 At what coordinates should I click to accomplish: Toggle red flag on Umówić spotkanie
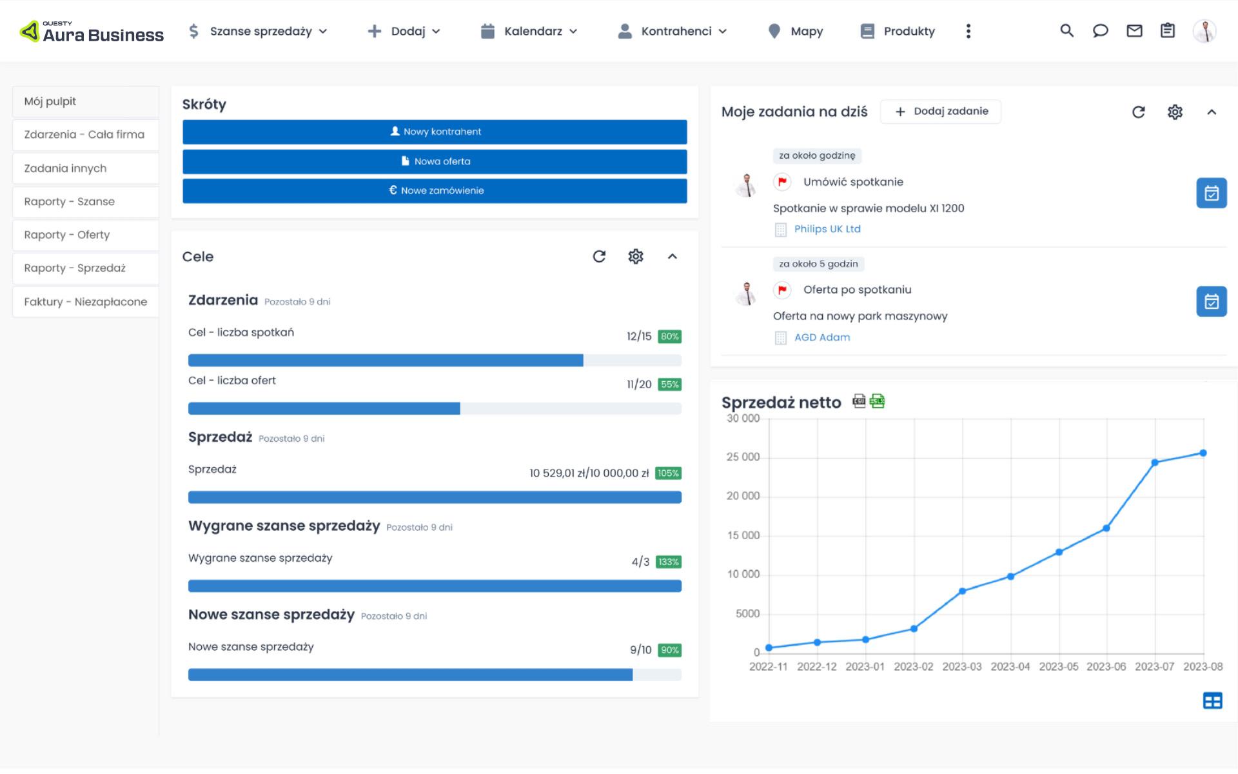click(x=782, y=182)
